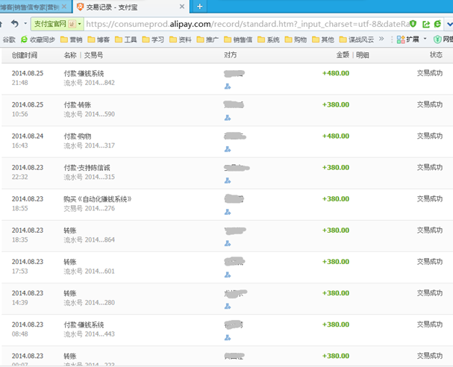Select the 交易号 header toggle
Screen dimensions: 453x367
point(93,55)
